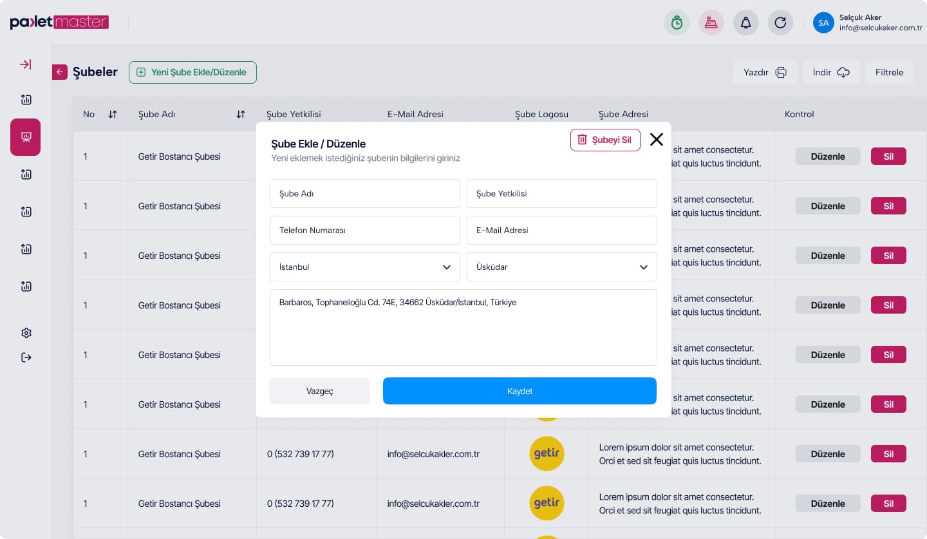Click the logout icon in sidebar
Image resolution: width=927 pixels, height=539 pixels.
tap(26, 357)
